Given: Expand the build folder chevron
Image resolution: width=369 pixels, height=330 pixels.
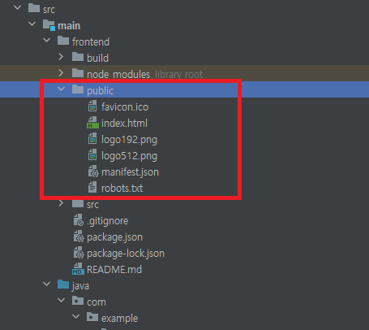Looking at the screenshot, I should point(61,57).
